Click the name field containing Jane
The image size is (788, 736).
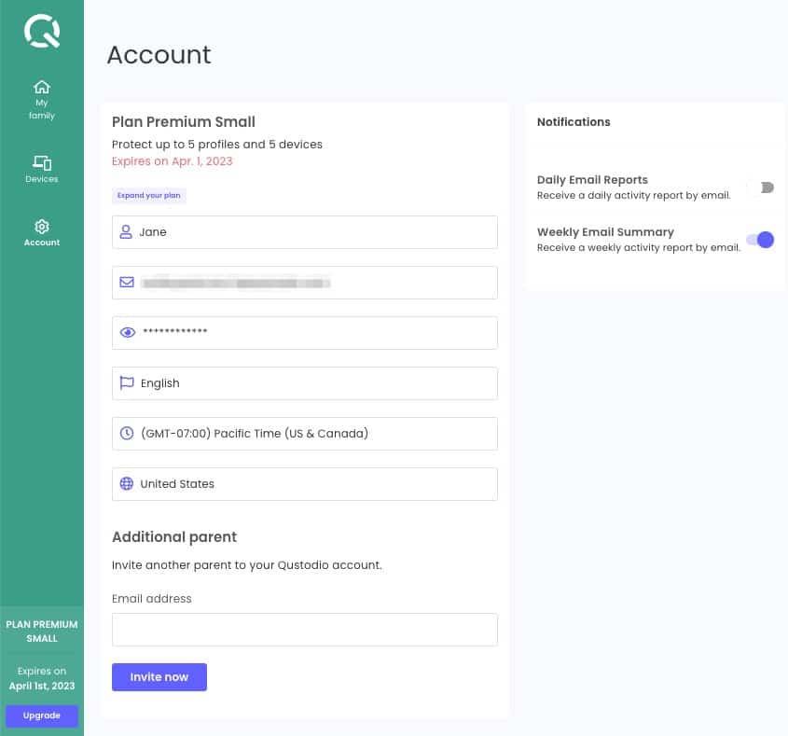pos(305,232)
